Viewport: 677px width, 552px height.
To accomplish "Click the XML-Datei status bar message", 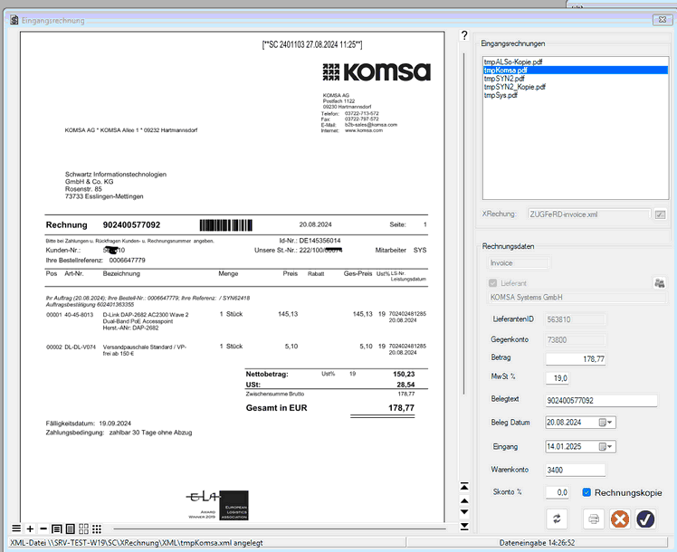I will pos(137,543).
